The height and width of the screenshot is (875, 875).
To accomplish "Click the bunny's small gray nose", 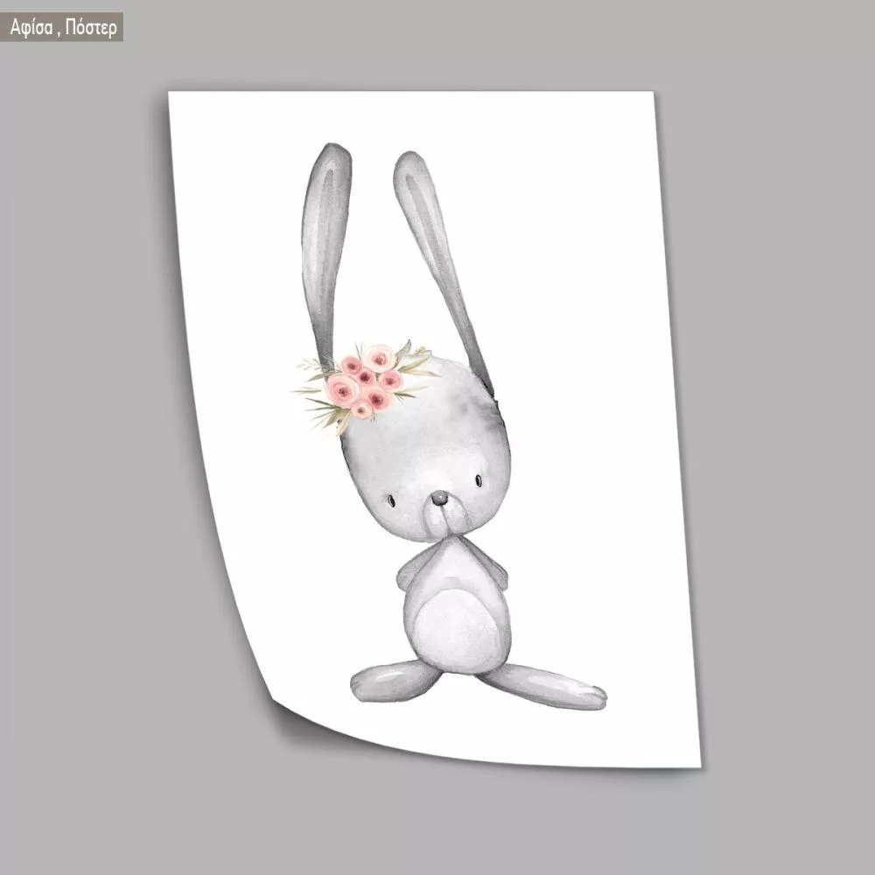I will (441, 499).
